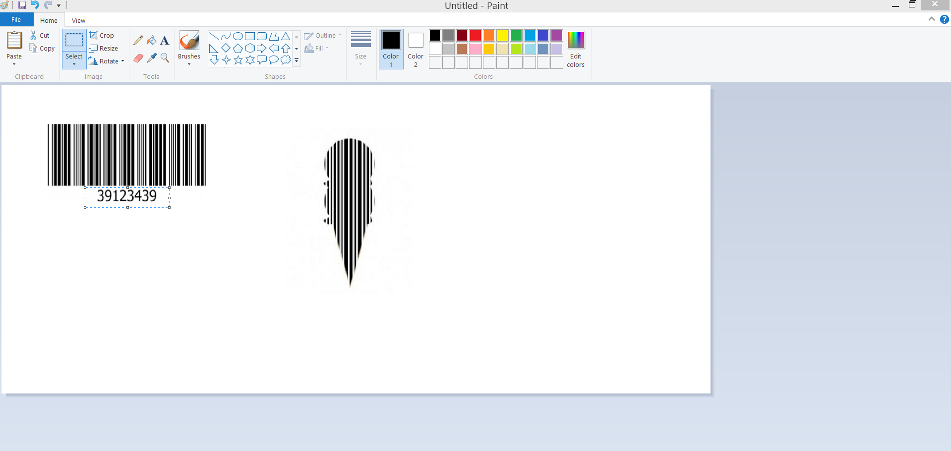Open the File menu
This screenshot has height=451, width=951.
tap(16, 19)
